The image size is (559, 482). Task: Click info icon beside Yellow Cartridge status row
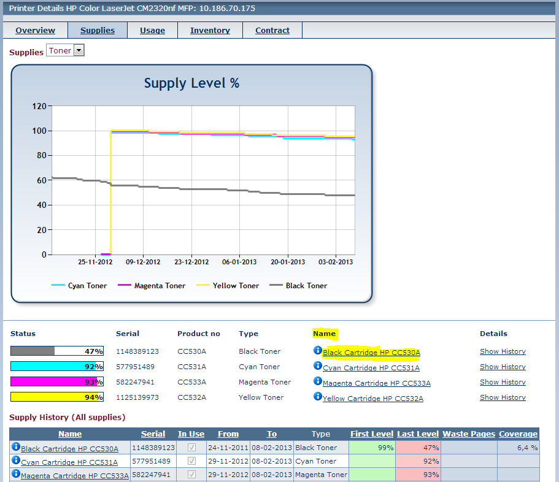tap(317, 397)
